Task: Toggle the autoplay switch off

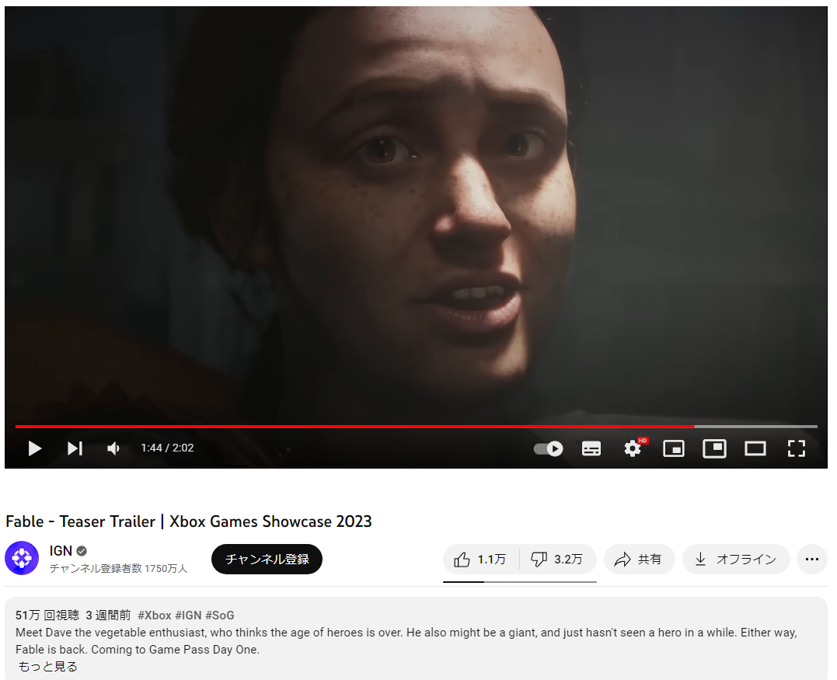Action: [x=548, y=448]
